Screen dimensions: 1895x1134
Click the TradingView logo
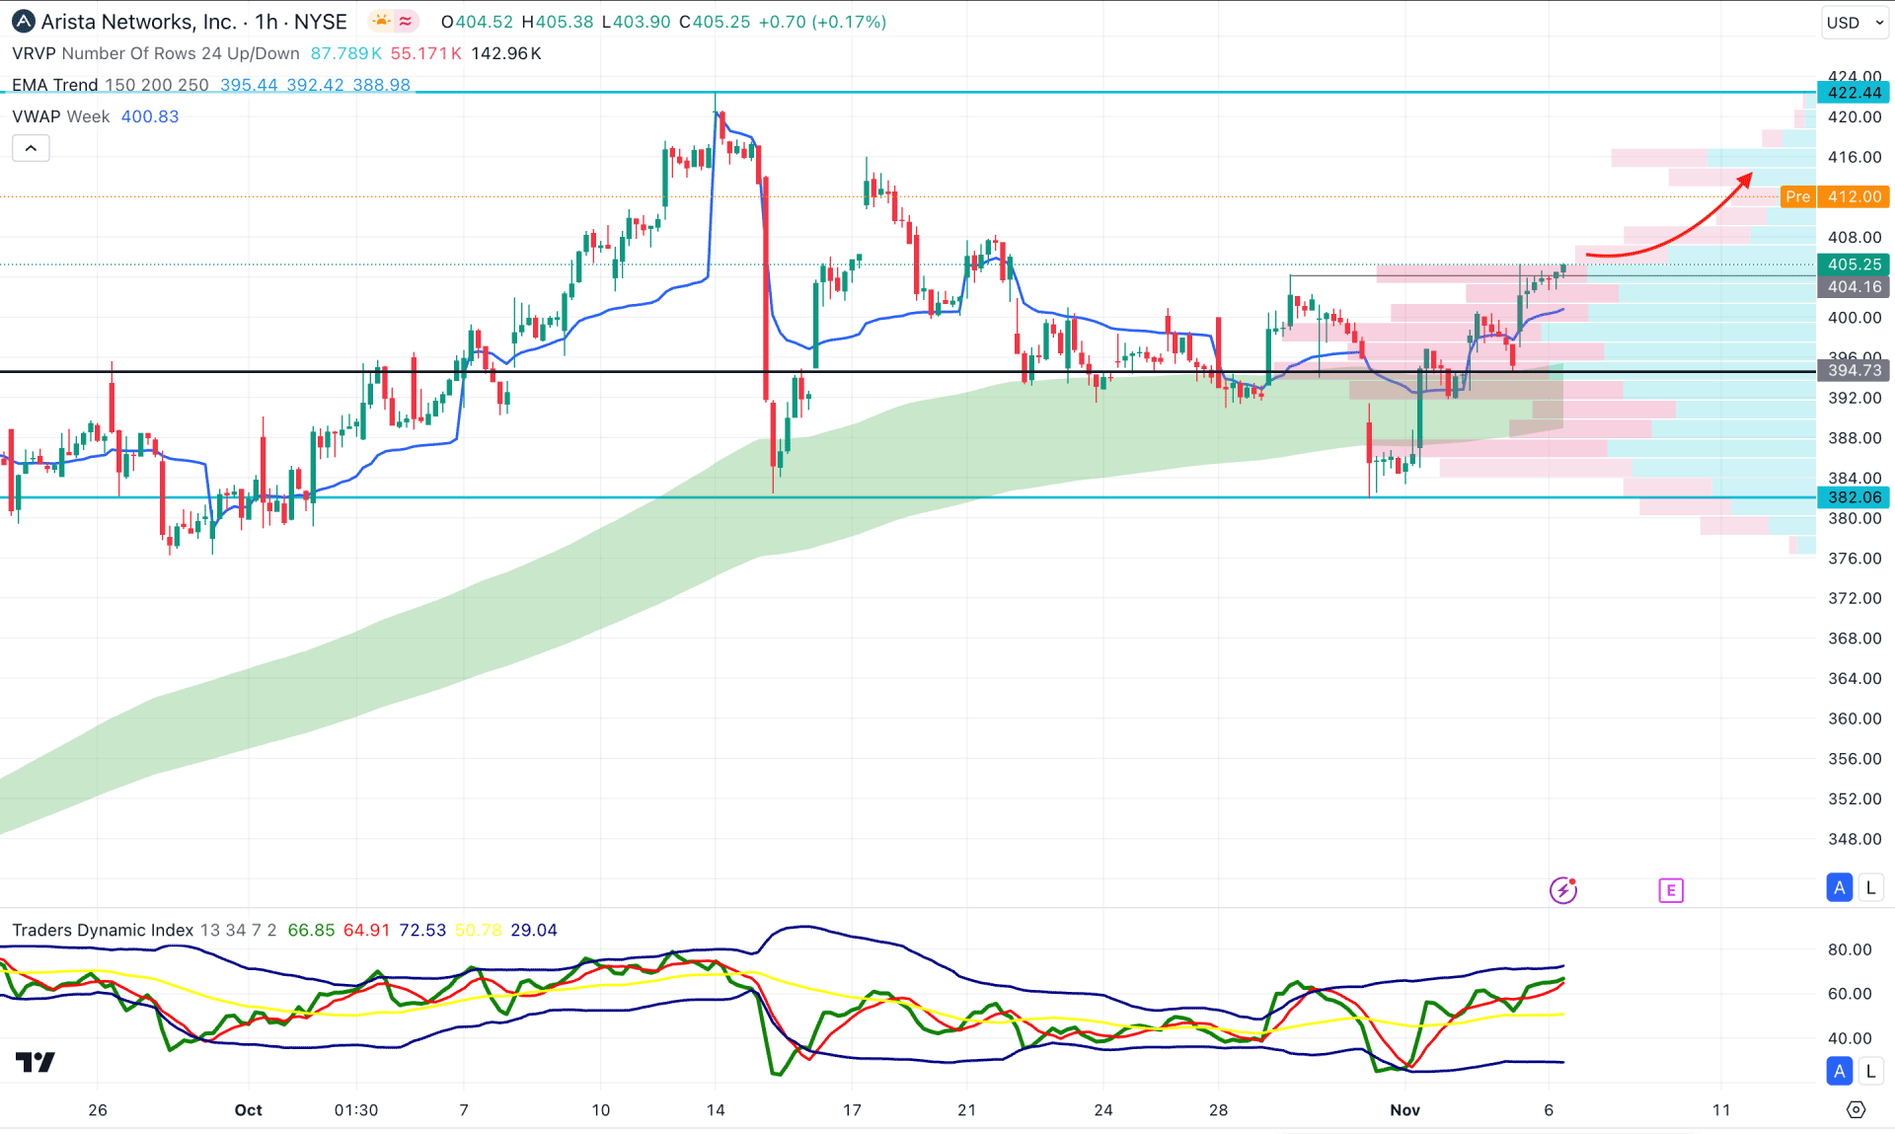tap(36, 1062)
